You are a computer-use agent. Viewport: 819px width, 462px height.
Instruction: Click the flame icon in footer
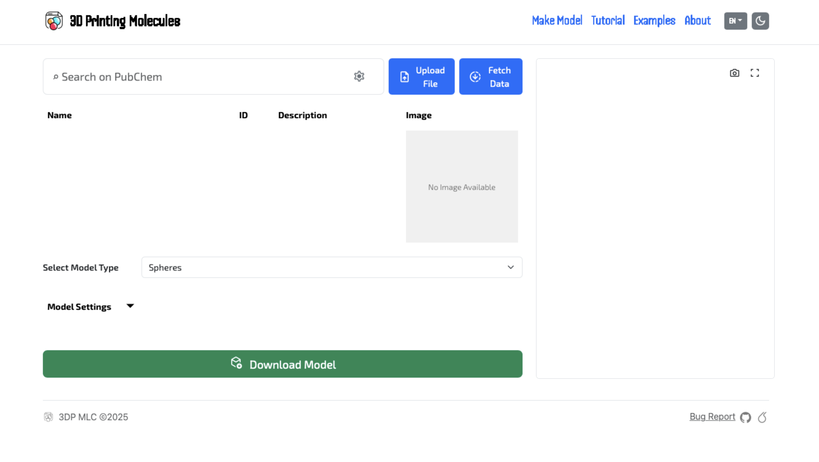coord(762,417)
